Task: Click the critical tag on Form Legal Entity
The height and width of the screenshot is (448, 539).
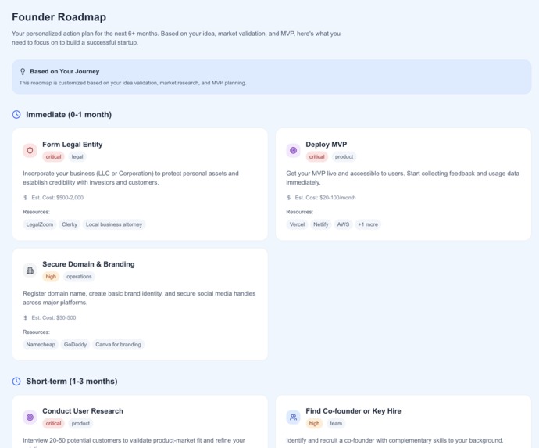Action: pyautogui.click(x=53, y=156)
